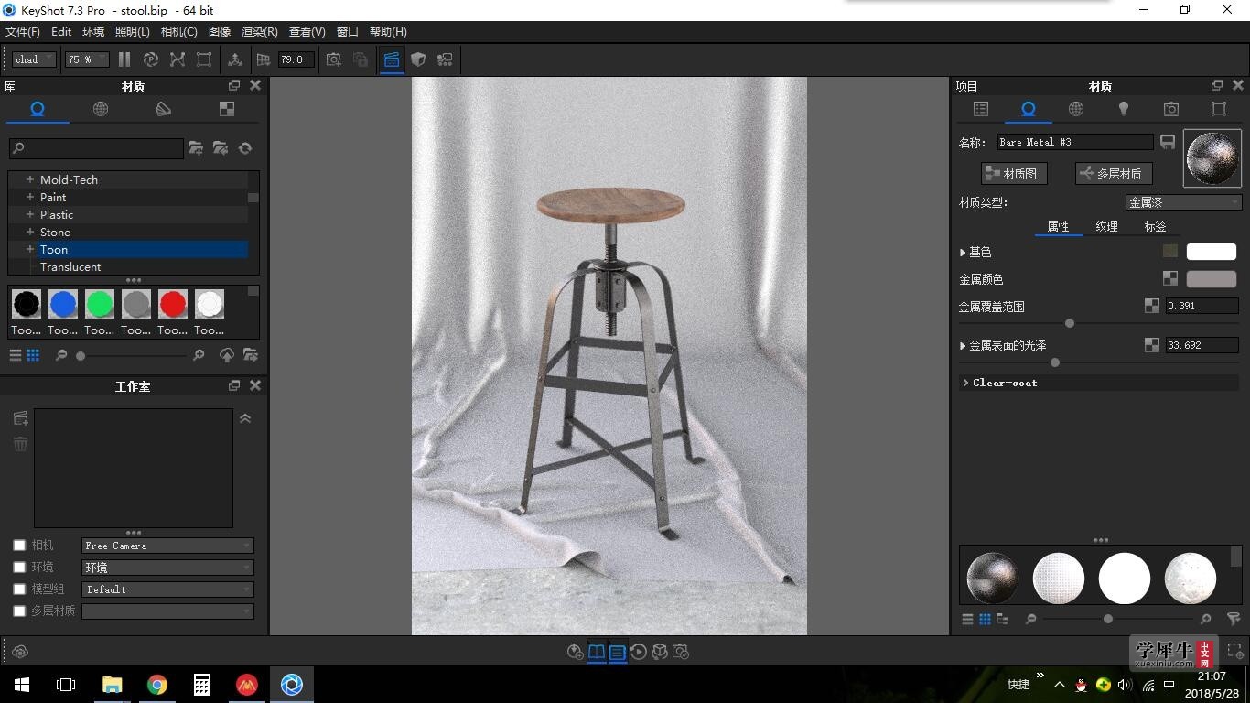Click the gray 金属颜色 color swatch
1250x703 pixels.
tap(1211, 278)
